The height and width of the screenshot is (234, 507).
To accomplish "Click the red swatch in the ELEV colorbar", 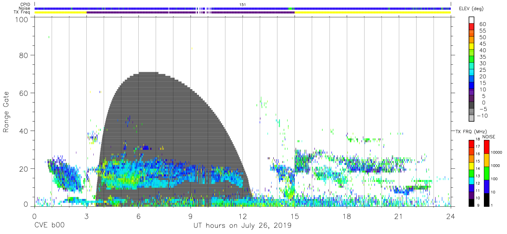I will 471,27.
